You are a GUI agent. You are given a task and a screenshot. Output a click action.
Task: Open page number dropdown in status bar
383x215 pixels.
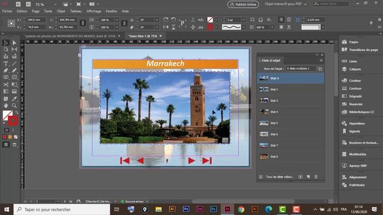57,201
